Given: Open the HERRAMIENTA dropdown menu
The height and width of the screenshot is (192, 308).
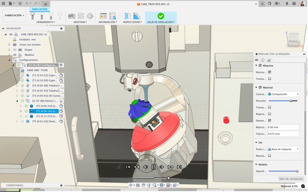Looking at the screenshot, I should (45, 22).
